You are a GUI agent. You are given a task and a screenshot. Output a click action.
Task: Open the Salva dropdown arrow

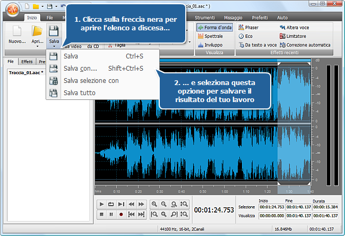[54, 47]
